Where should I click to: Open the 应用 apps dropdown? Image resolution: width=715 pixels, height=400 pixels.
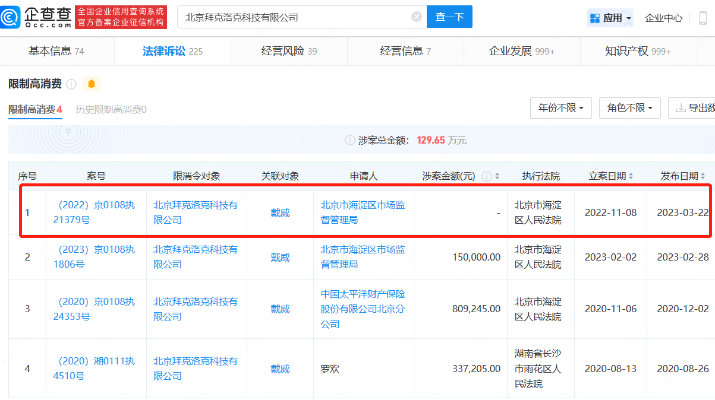610,18
